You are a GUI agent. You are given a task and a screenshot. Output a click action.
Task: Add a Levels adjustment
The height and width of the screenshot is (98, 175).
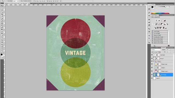tap(159, 21)
